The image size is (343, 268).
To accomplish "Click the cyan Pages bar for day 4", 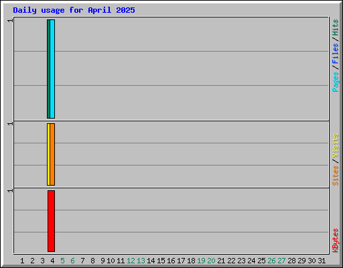I will (x=52, y=69).
